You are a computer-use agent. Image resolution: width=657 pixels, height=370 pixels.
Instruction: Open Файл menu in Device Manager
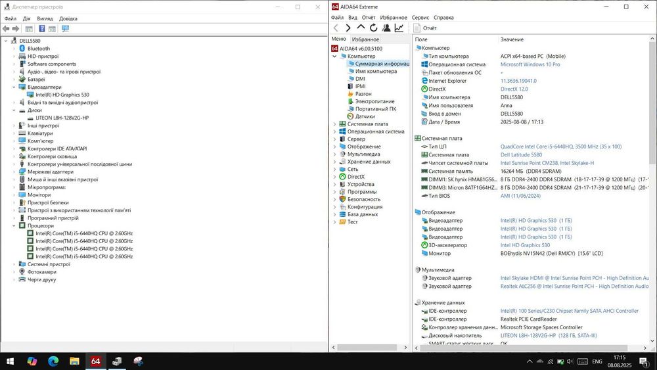[11, 18]
